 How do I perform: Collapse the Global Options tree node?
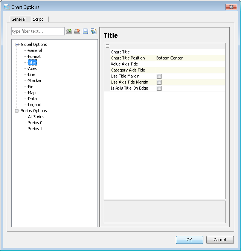click(x=17, y=44)
